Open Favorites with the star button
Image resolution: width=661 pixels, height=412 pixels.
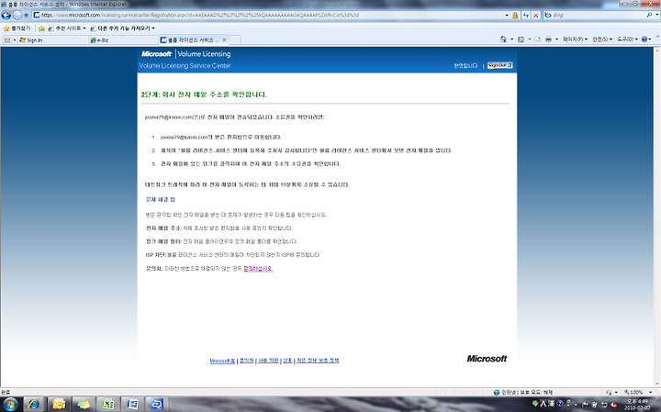[17, 28]
